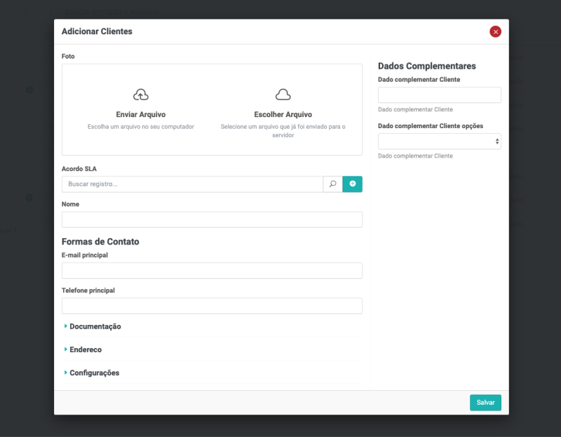The width and height of the screenshot is (561, 437).
Task: Click the triangle arrow next to Documentação
Action: pyautogui.click(x=65, y=326)
